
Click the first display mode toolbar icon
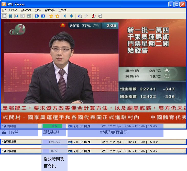[x=4, y=16]
